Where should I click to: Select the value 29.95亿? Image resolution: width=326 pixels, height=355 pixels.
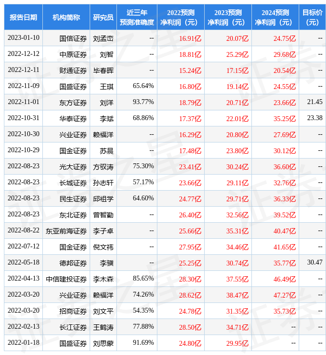(237, 344)
